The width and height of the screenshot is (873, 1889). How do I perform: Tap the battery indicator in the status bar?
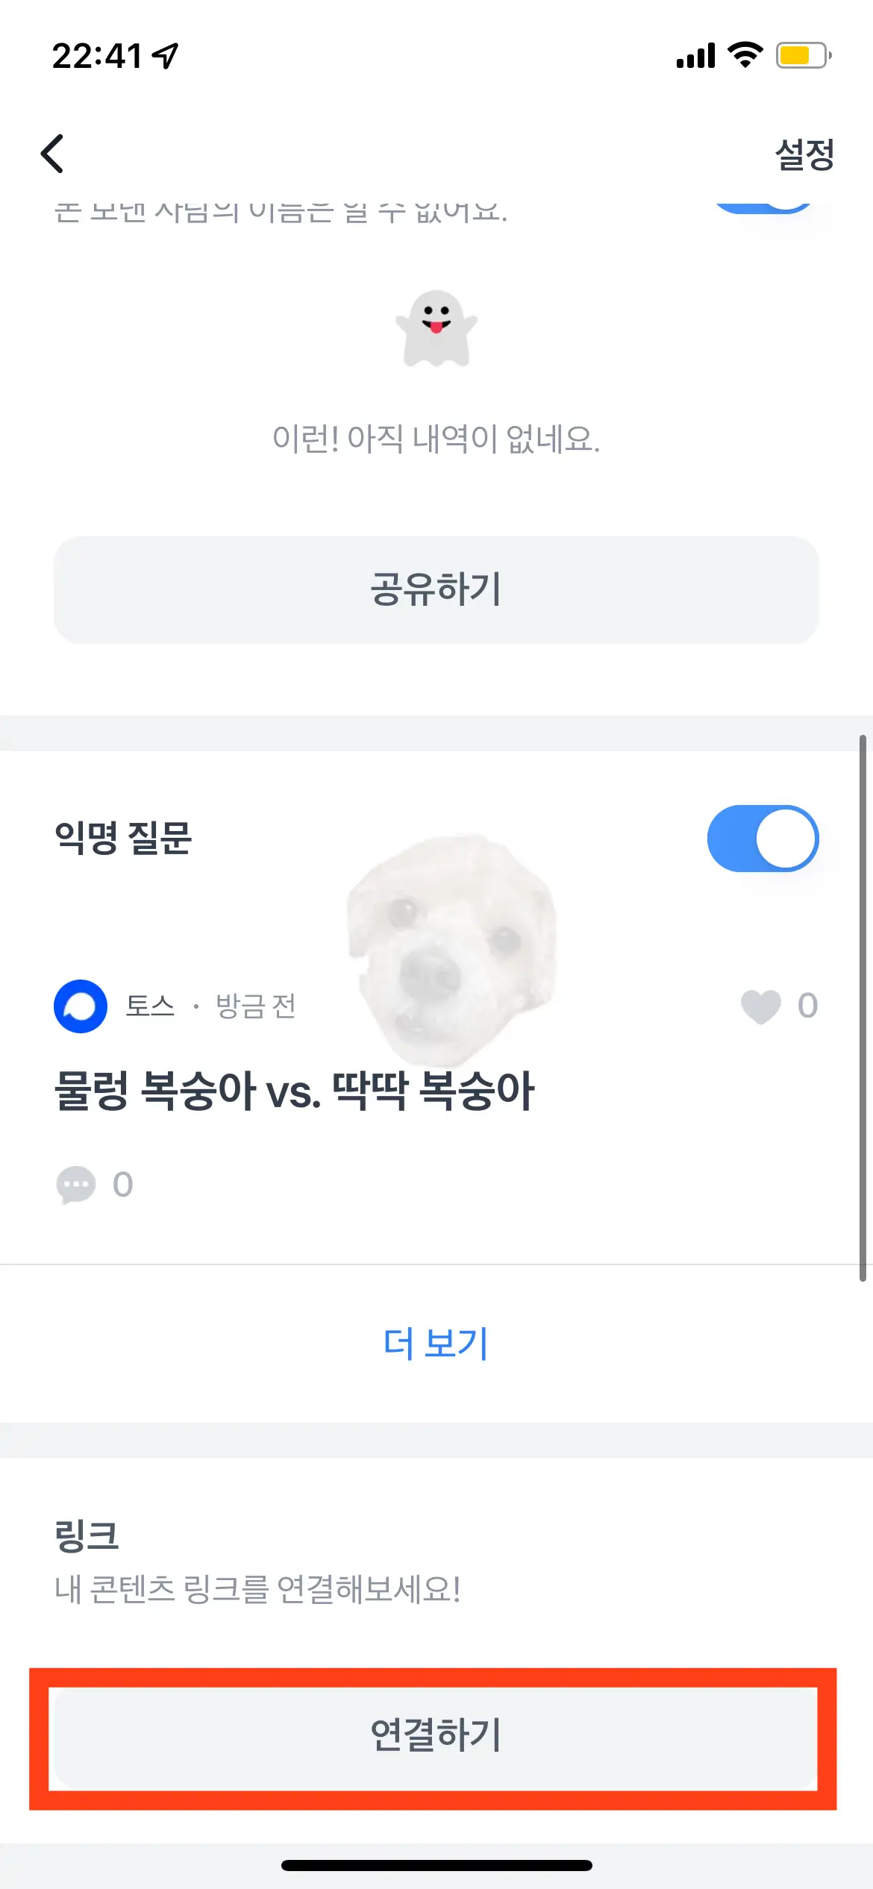(x=801, y=54)
